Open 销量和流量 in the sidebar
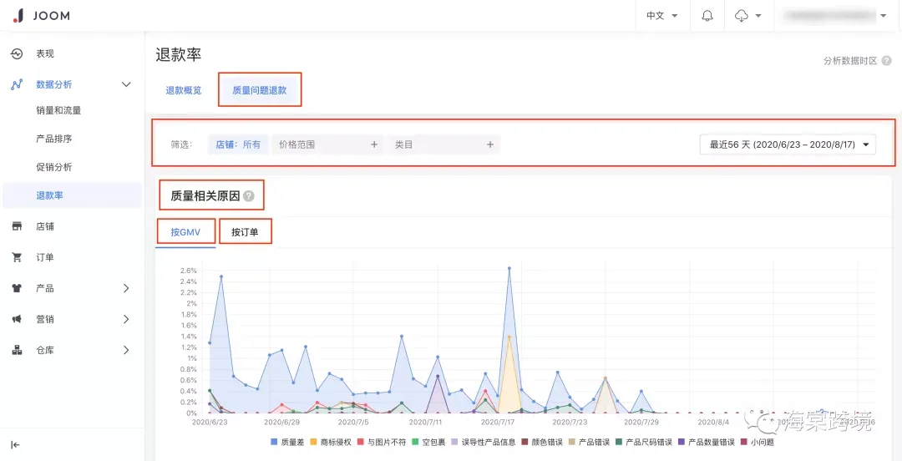This screenshot has width=902, height=461. 58,110
